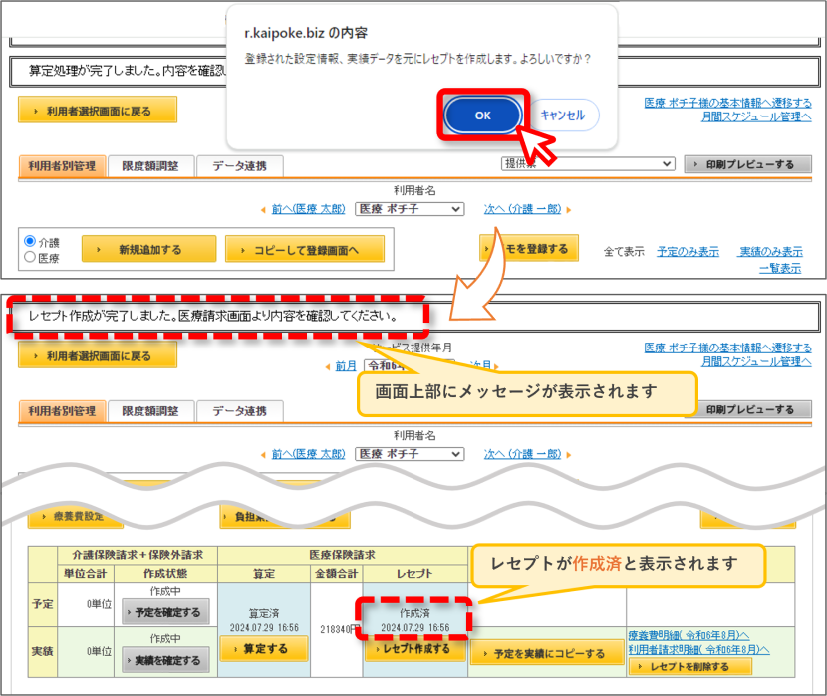Screen dimensions: 827x696
Task: Click the レセプト作成する button
Action: (415, 649)
